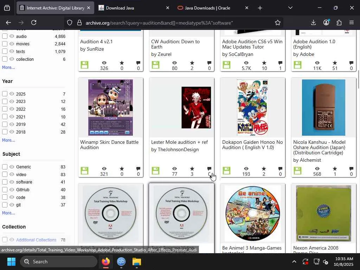Go back to previous page

point(8,22)
